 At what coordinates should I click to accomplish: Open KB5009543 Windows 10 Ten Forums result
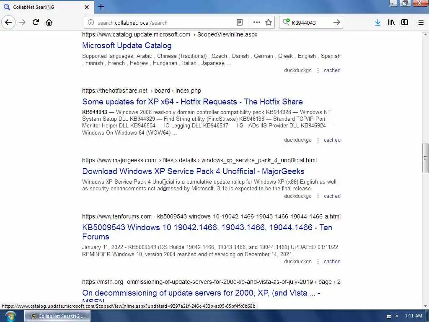pos(207,232)
